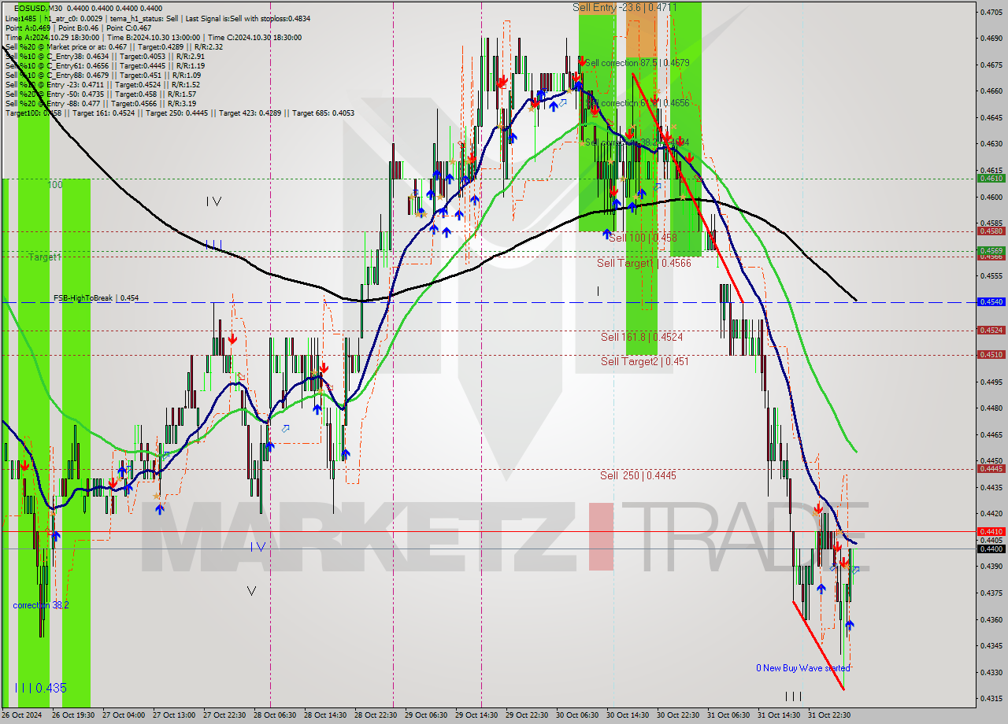Click the 'Sell correction 87.5 | 0.4679' label

coord(637,62)
